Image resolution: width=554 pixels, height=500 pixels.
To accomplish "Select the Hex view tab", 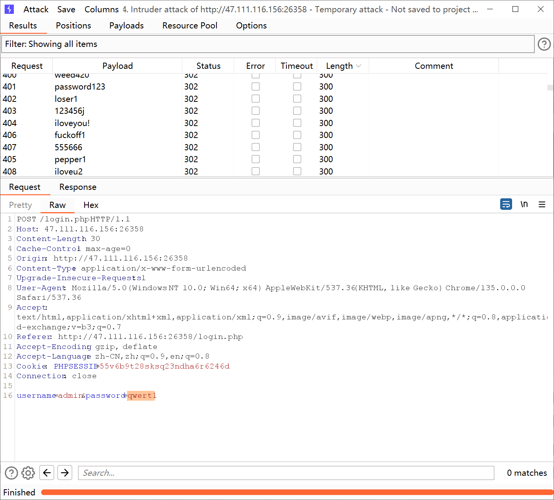I will click(91, 205).
